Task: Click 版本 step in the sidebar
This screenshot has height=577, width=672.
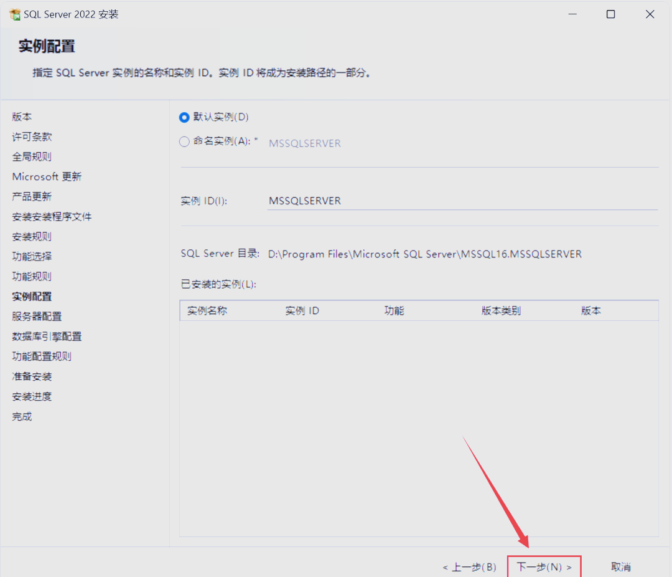Action: pos(22,117)
